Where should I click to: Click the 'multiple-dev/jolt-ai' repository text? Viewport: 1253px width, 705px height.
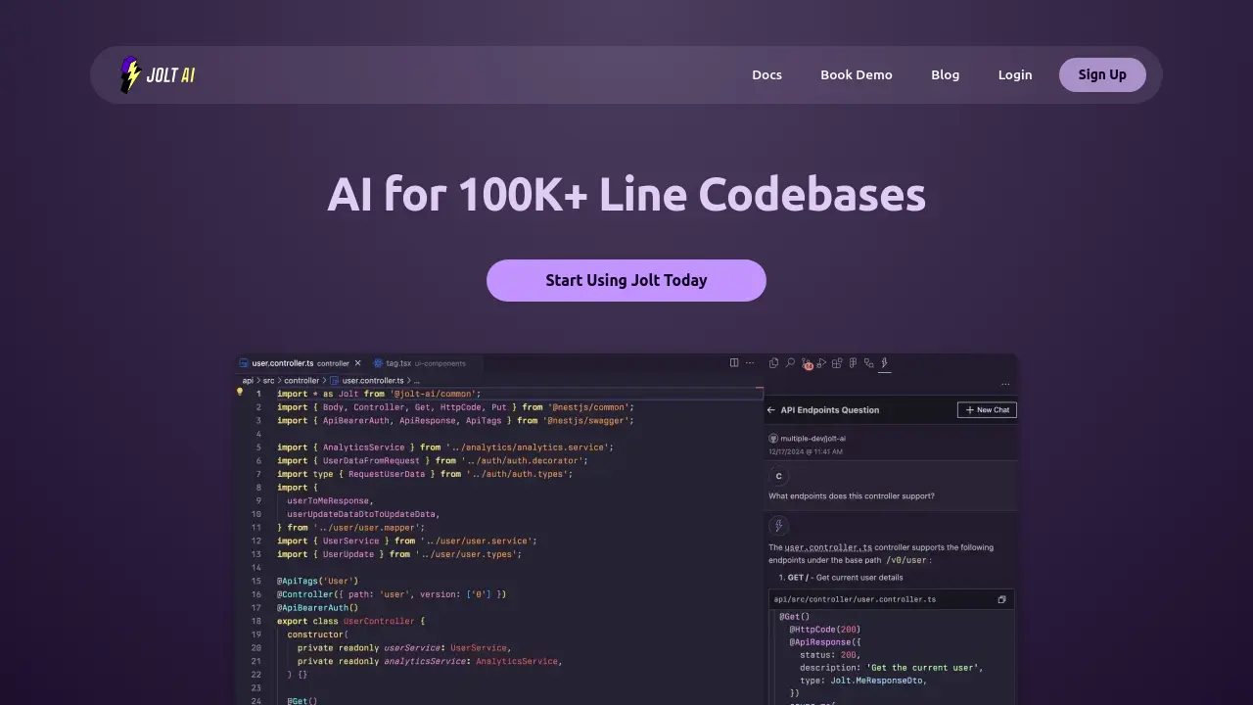tap(812, 439)
